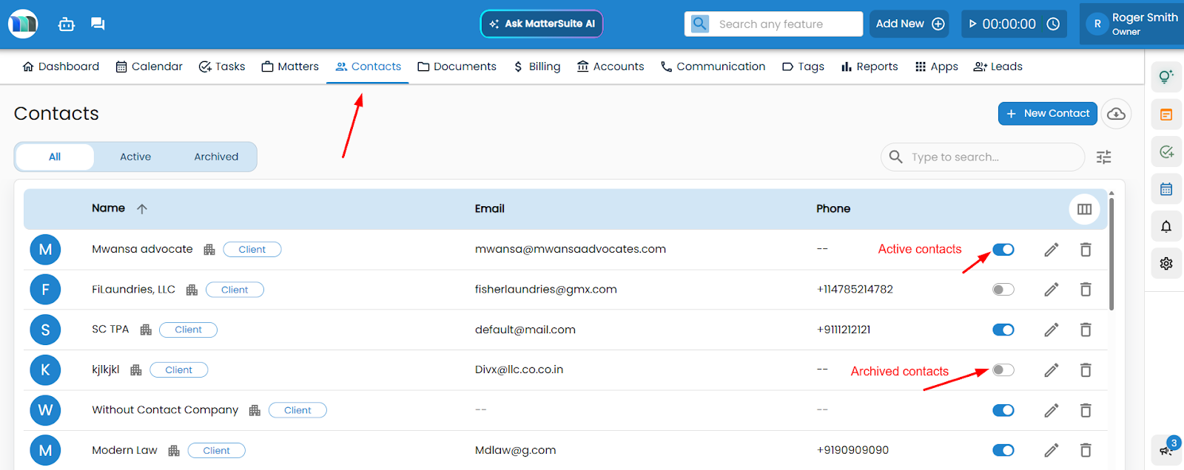This screenshot has height=470, width=1184.
Task: Open the Add New dropdown button
Action: tap(909, 24)
